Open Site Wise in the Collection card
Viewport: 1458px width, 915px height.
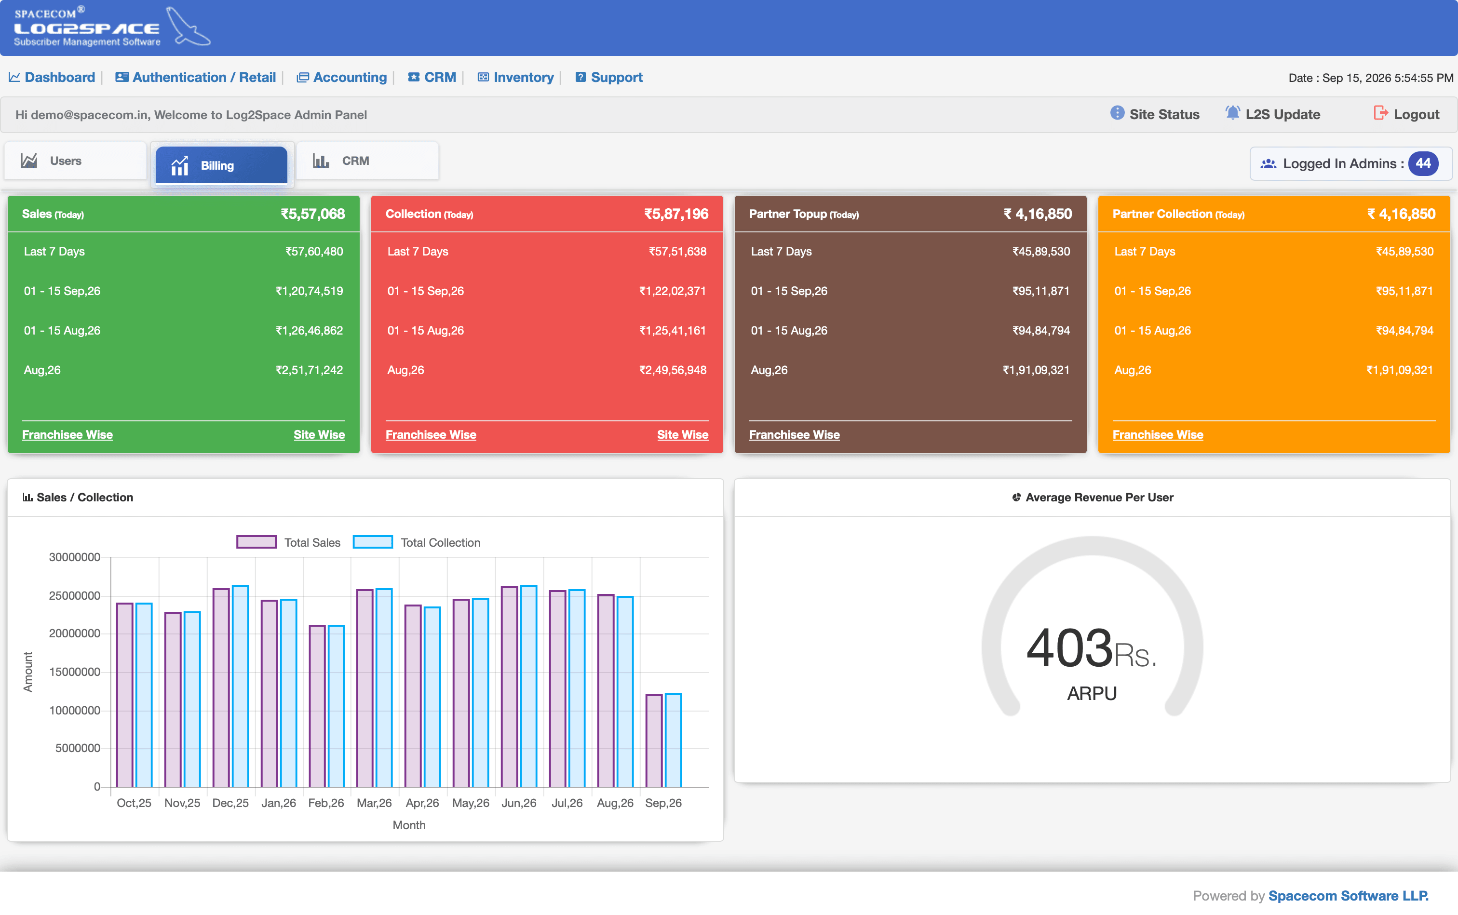click(x=683, y=434)
